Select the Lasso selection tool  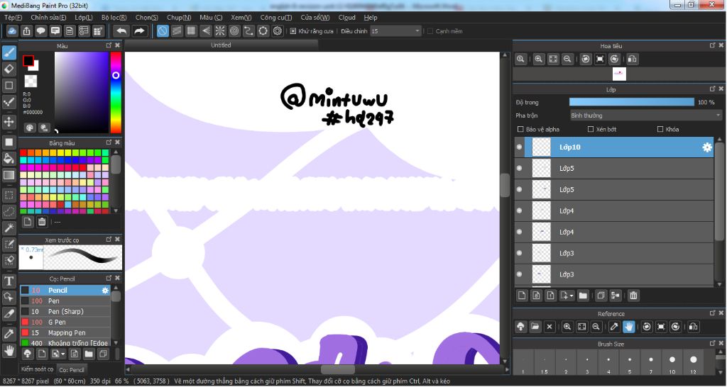click(x=9, y=211)
